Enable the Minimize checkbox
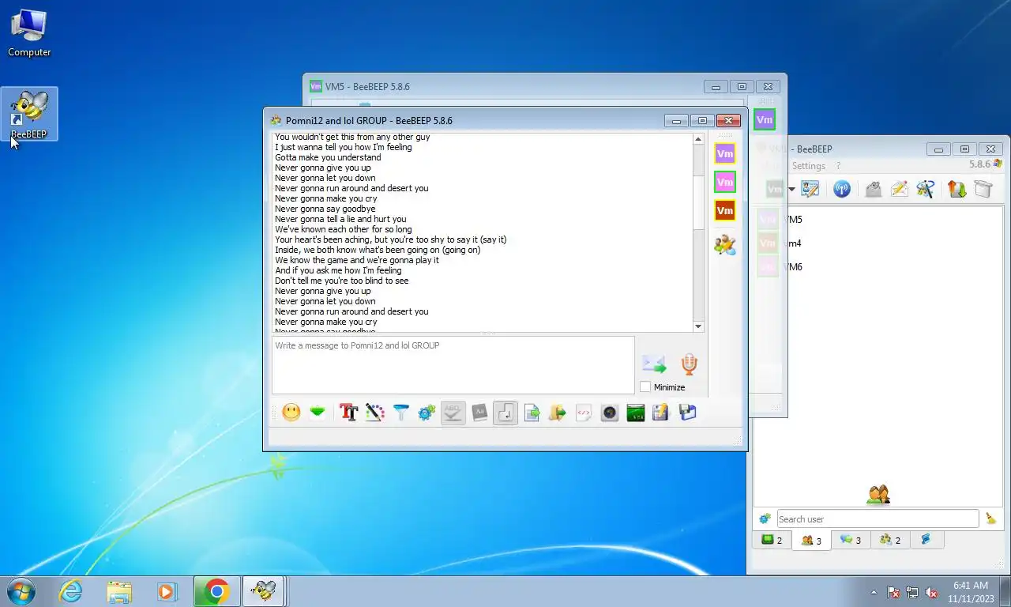 [x=645, y=386]
